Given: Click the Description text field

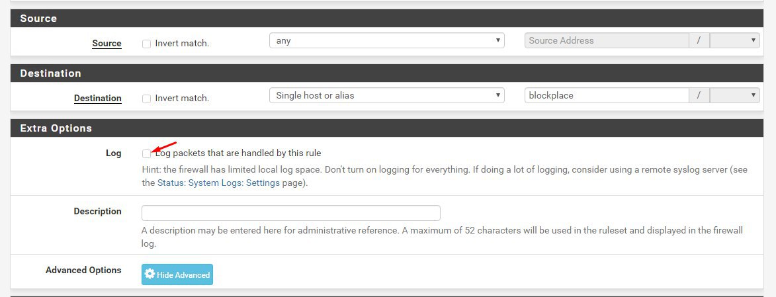Looking at the screenshot, I should point(291,213).
